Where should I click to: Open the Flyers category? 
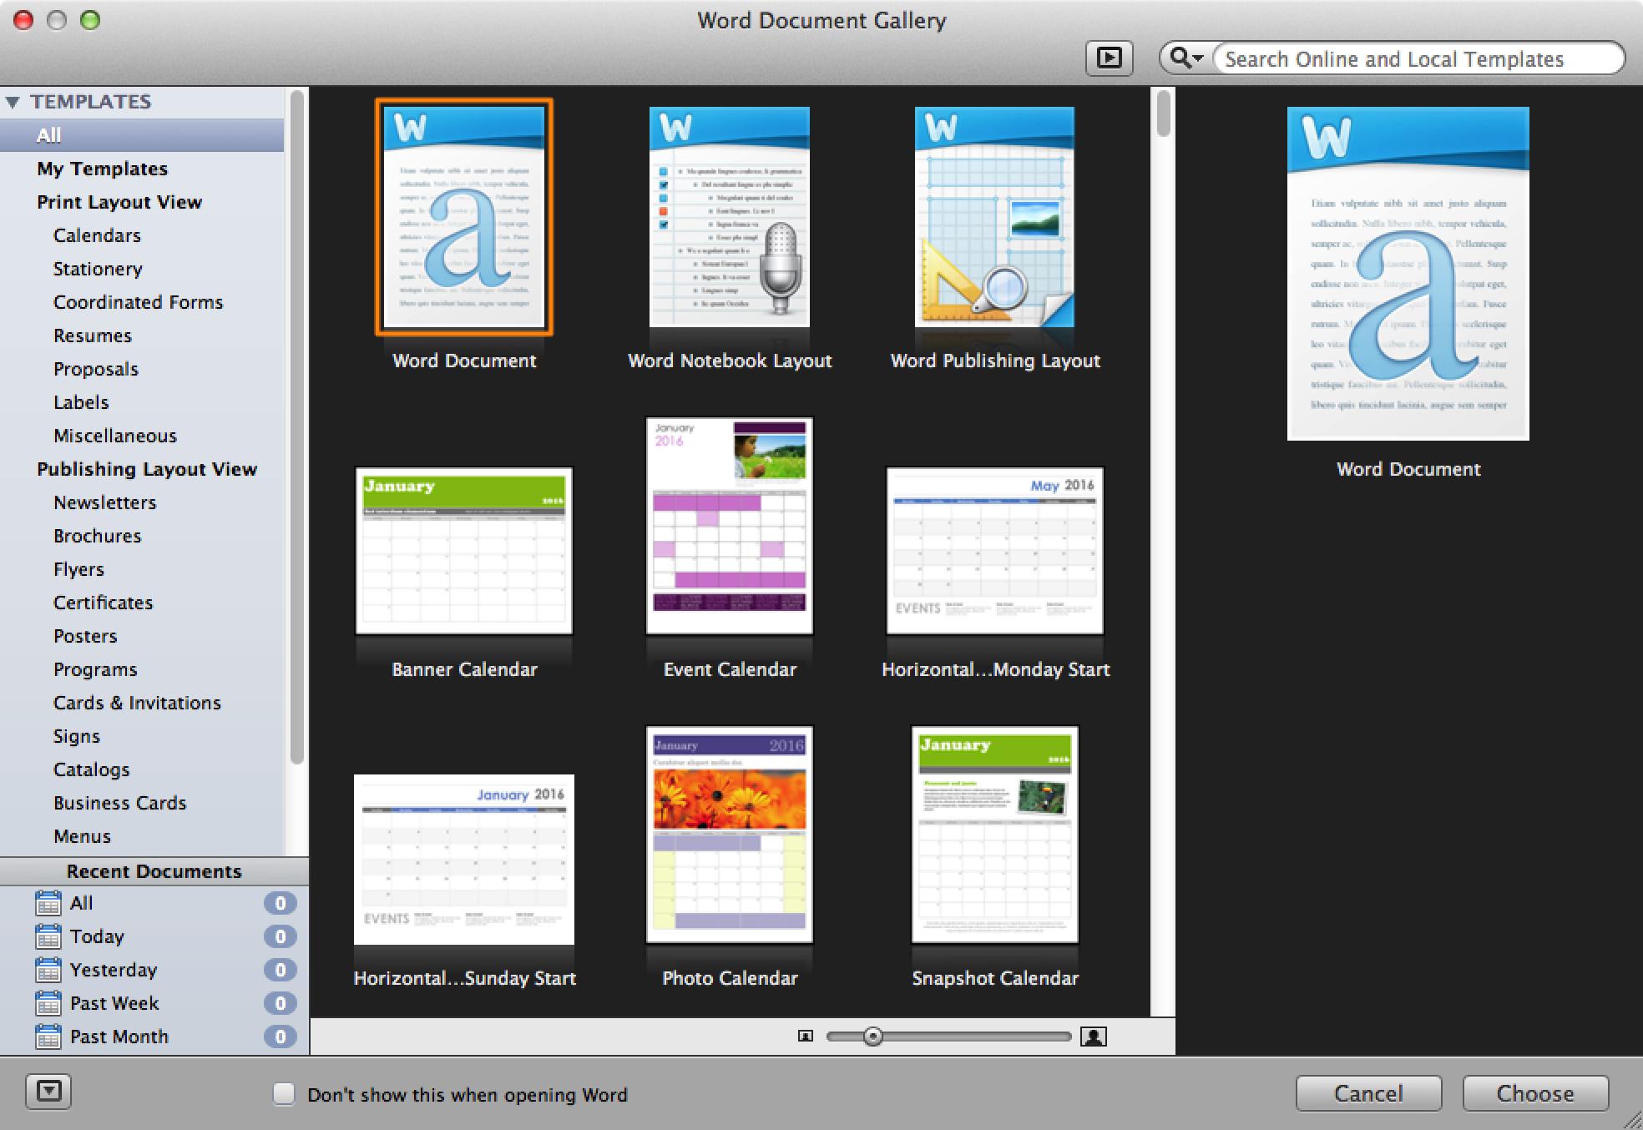[x=142, y=569]
